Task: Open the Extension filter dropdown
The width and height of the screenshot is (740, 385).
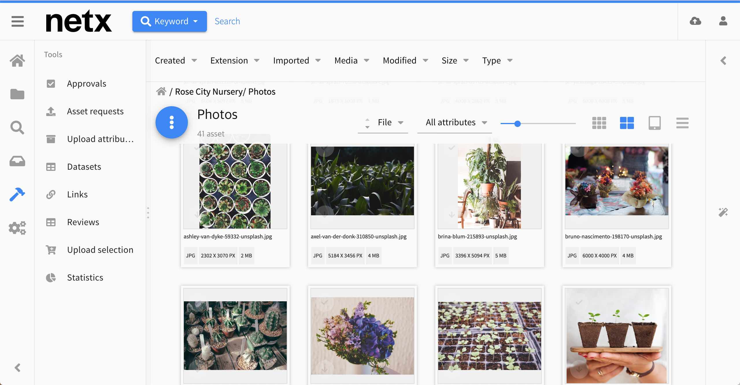Action: click(235, 61)
